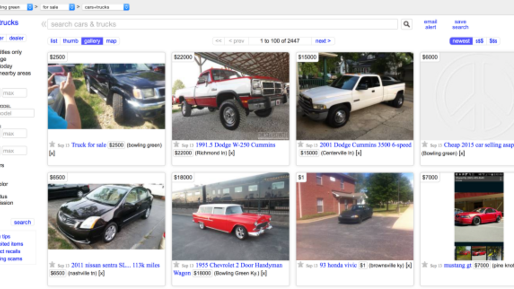The width and height of the screenshot is (514, 289).
Task: Star the "Truck for sale" listing
Action: tap(52, 145)
